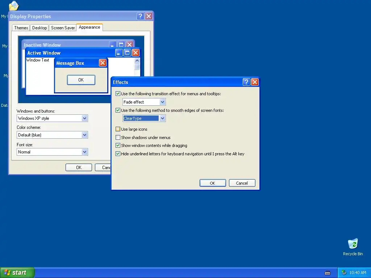Open the Start menu

(x=17, y=273)
